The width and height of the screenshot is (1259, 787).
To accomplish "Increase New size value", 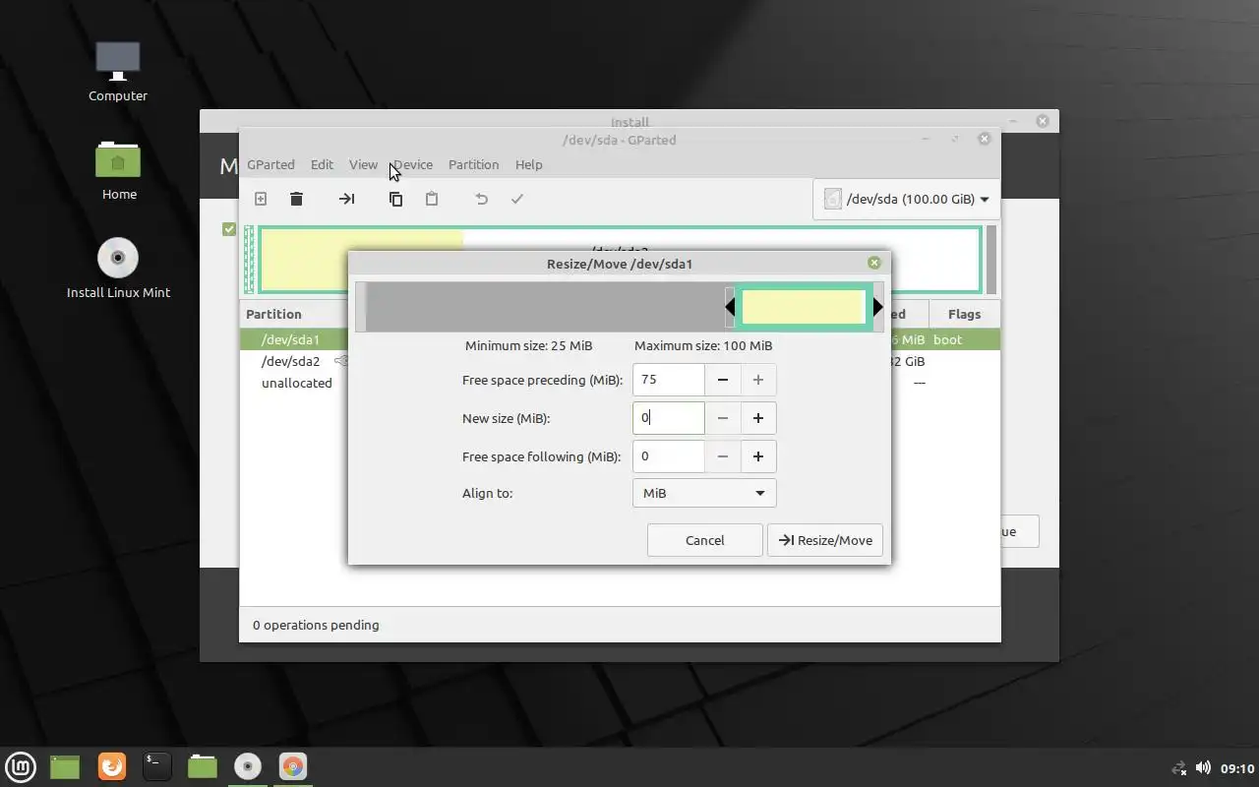I will coord(758,418).
